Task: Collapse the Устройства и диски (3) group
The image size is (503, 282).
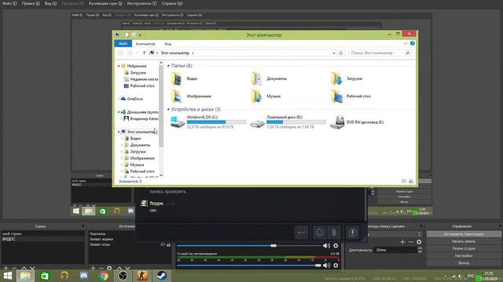Action: point(168,110)
